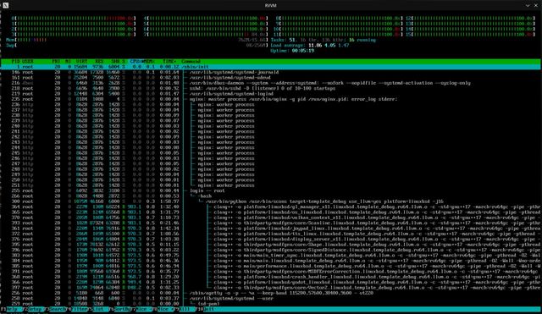Collapse the nginx master process tree
Image resolution: width=542 pixels, height=314 pixels.
click(271, 99)
